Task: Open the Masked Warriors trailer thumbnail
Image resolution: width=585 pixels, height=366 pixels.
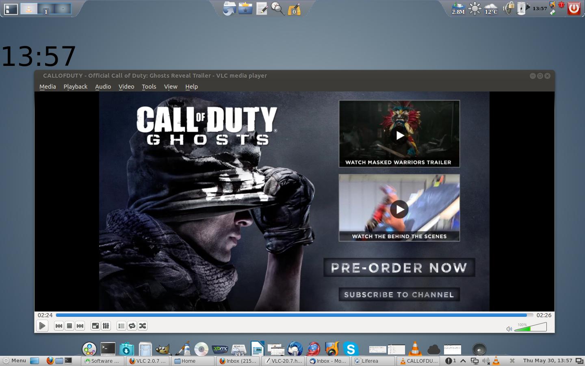Action: pyautogui.click(x=399, y=134)
